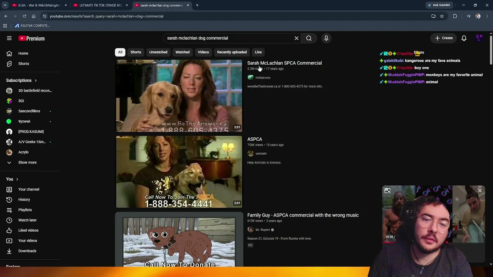
Task: Bookmark this page with the star icon
Action: pyautogui.click(x=442, y=16)
